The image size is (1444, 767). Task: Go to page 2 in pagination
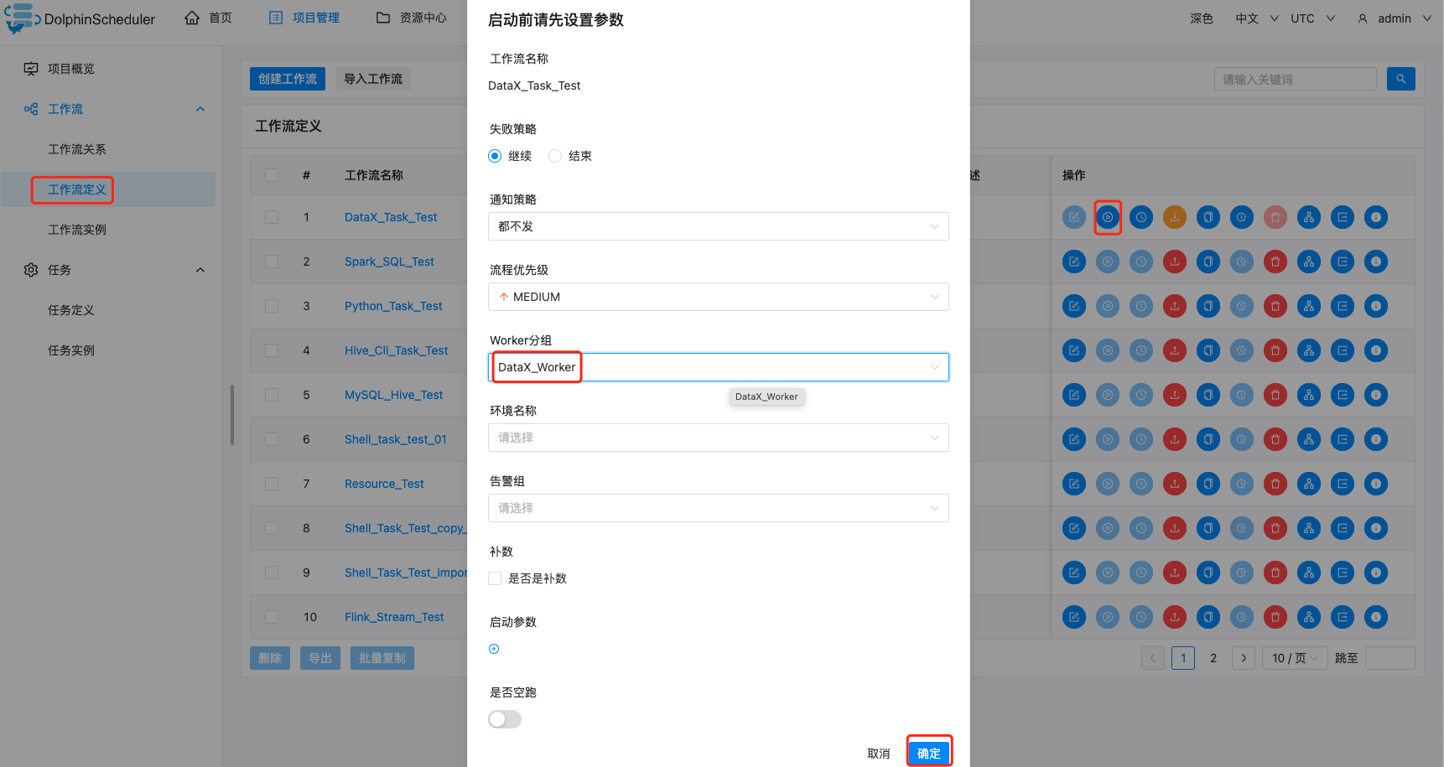pyautogui.click(x=1213, y=658)
